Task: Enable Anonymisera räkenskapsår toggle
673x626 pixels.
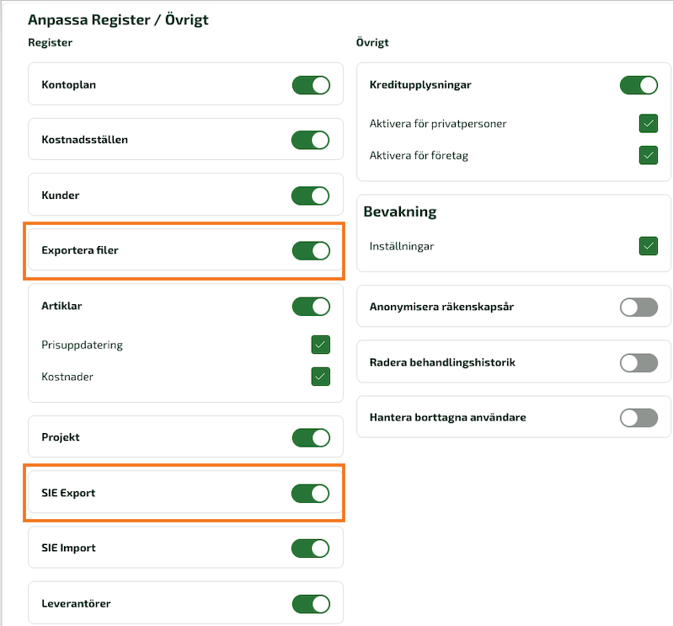Action: [638, 308]
